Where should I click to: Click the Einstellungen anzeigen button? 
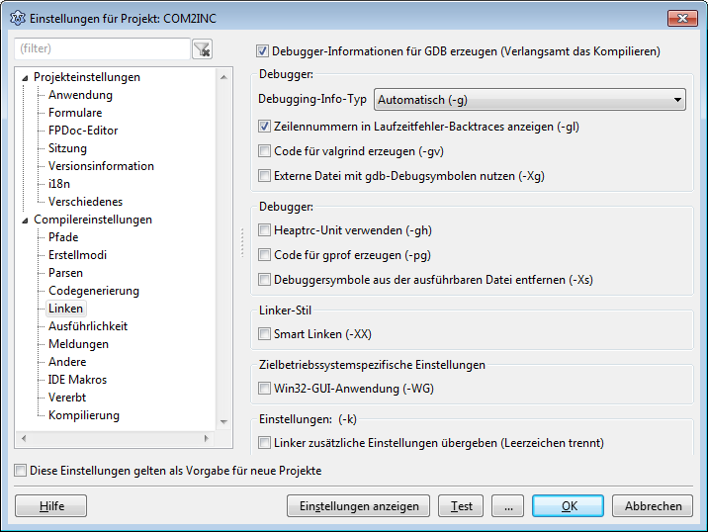(358, 505)
